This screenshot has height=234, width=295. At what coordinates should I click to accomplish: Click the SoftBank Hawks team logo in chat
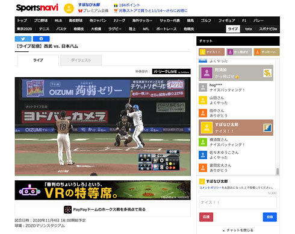(267, 73)
